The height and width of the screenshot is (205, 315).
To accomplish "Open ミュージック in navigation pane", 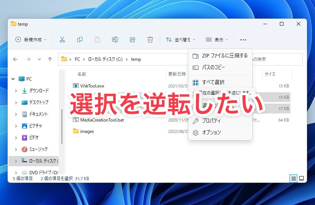I will click(38, 149).
